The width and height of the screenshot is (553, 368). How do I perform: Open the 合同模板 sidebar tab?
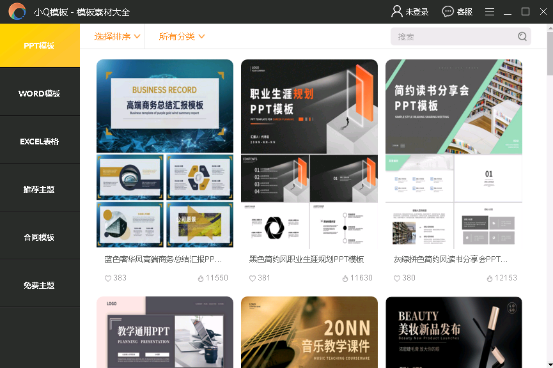pyautogui.click(x=40, y=237)
